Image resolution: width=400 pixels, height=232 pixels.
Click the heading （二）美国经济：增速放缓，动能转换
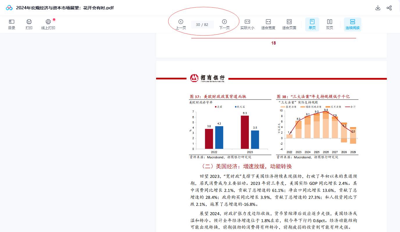pyautogui.click(x=247, y=167)
